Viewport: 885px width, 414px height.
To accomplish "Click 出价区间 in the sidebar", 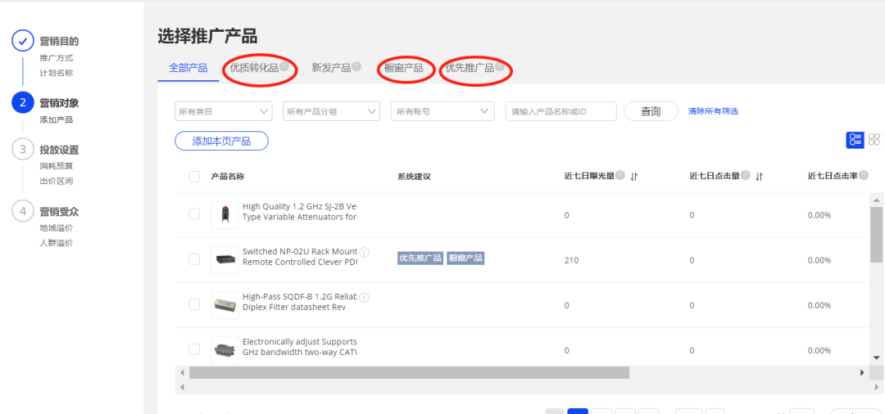I will [56, 182].
